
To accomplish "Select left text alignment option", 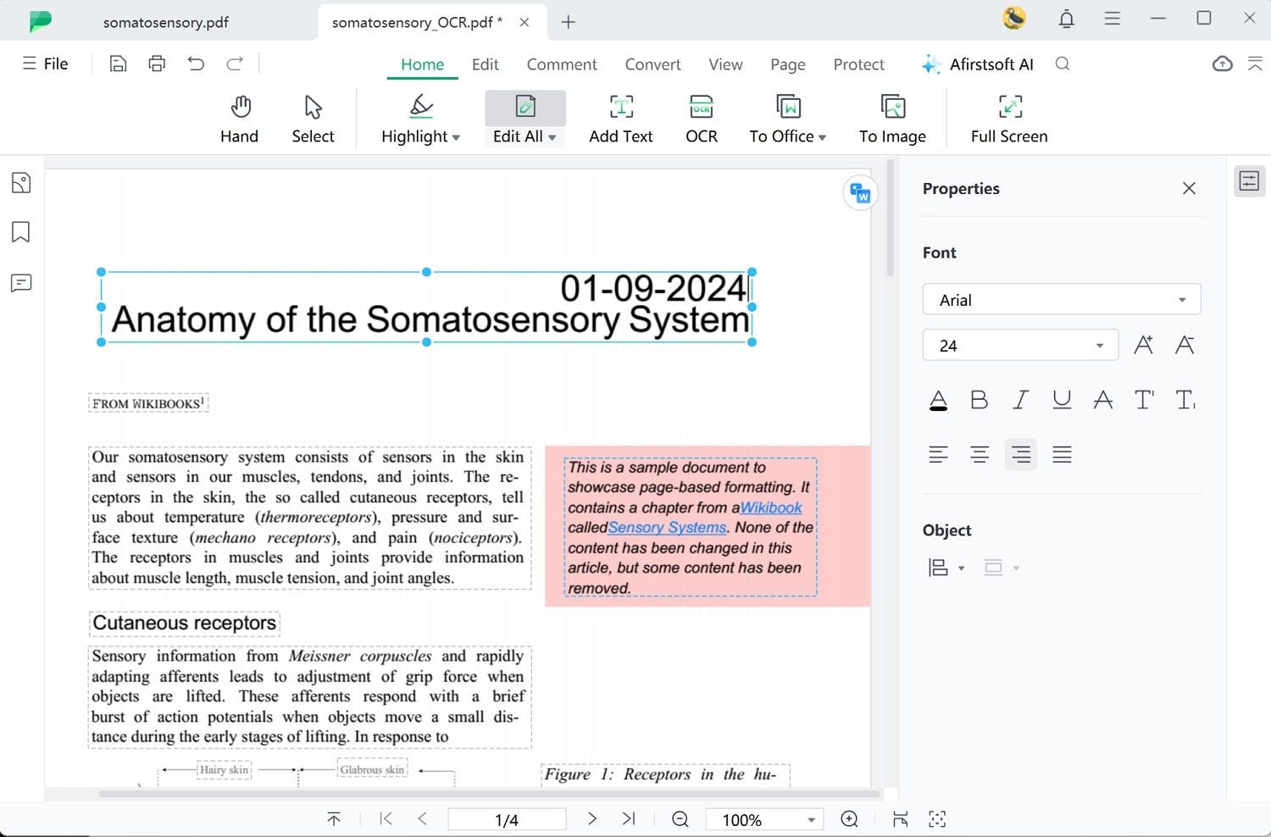I will (x=938, y=454).
